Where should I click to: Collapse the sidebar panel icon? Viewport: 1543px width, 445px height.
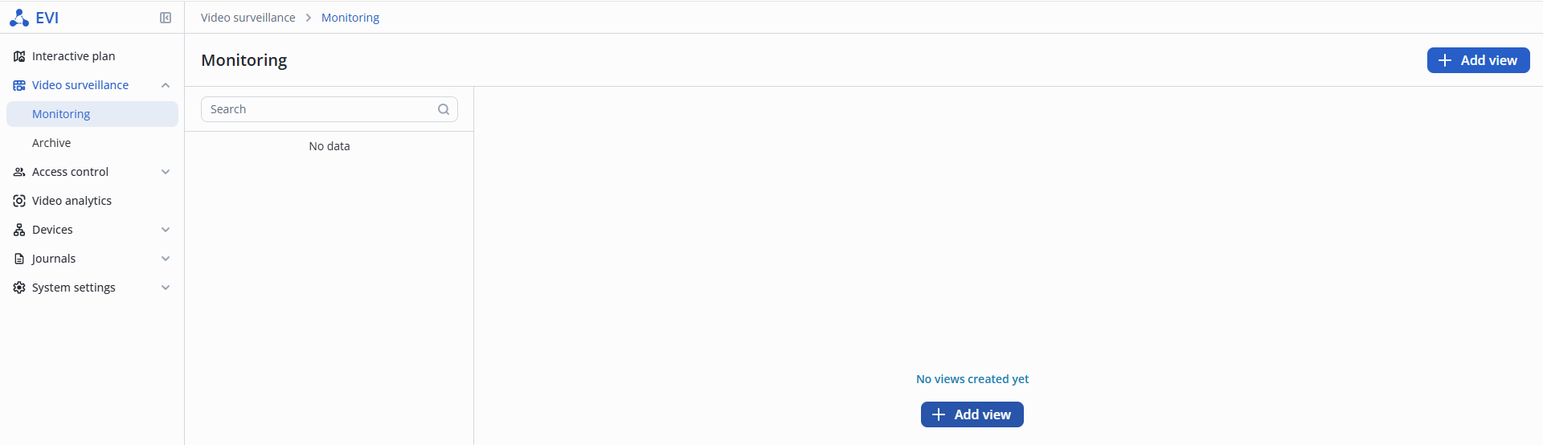(166, 18)
